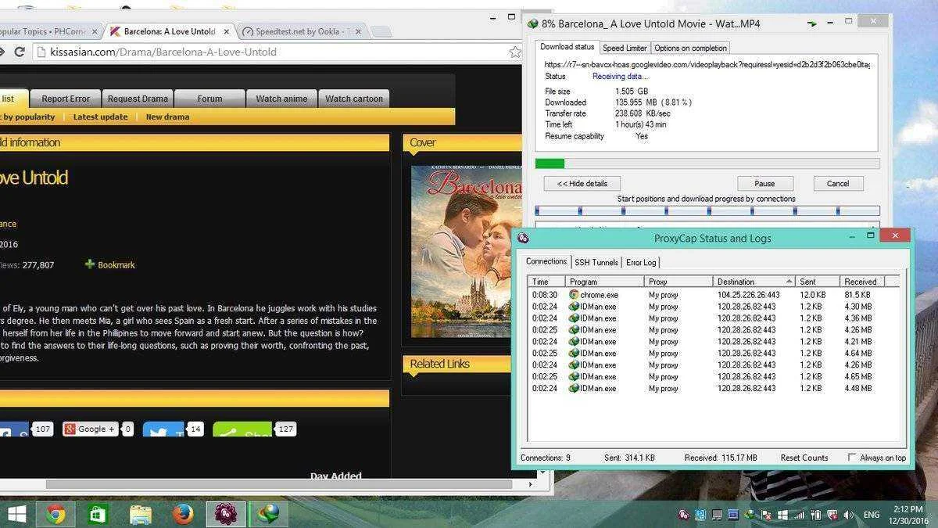Open the Request Drama tab
The width and height of the screenshot is (938, 528).
point(138,99)
